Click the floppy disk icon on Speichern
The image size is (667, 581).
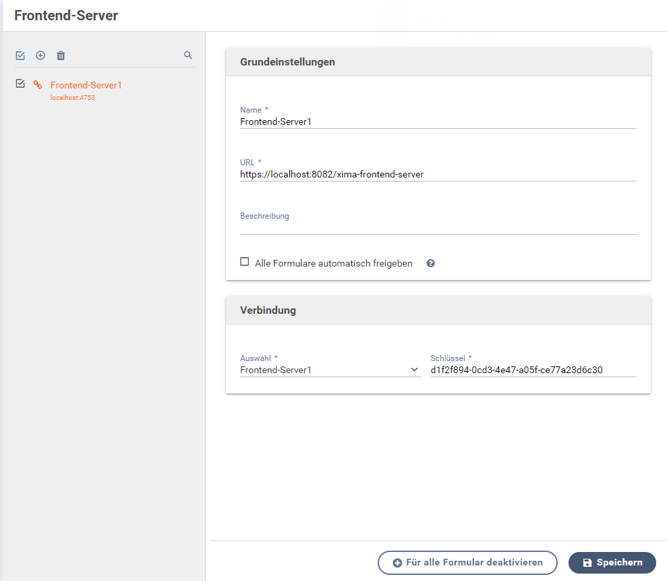point(587,563)
